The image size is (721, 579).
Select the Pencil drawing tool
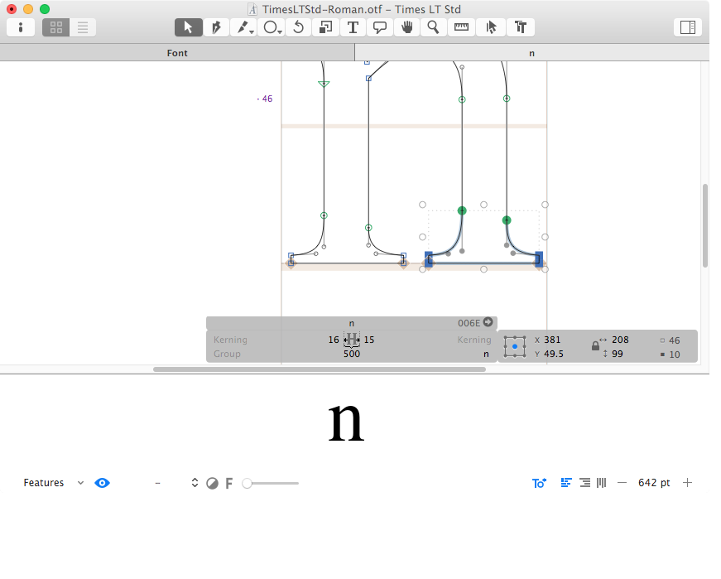point(244,27)
